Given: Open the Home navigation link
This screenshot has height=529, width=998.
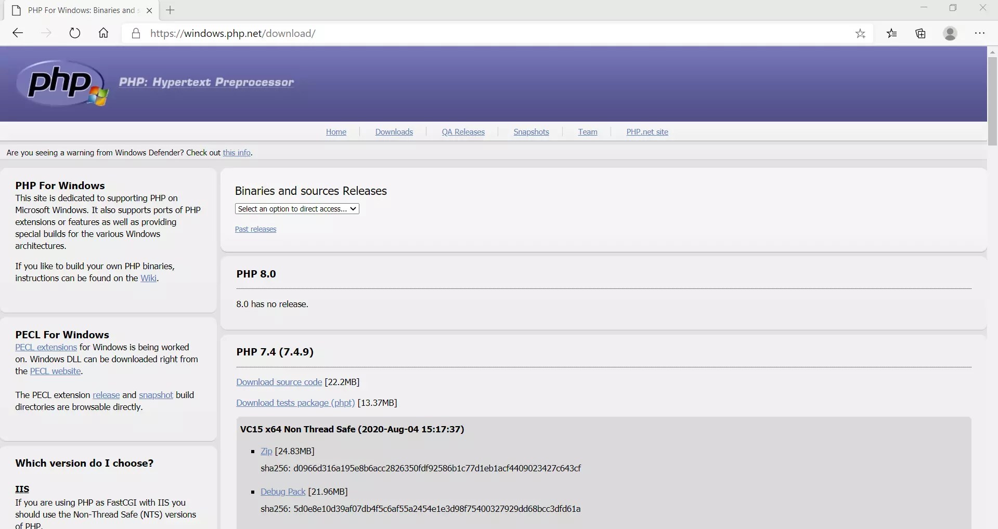Looking at the screenshot, I should coord(336,132).
